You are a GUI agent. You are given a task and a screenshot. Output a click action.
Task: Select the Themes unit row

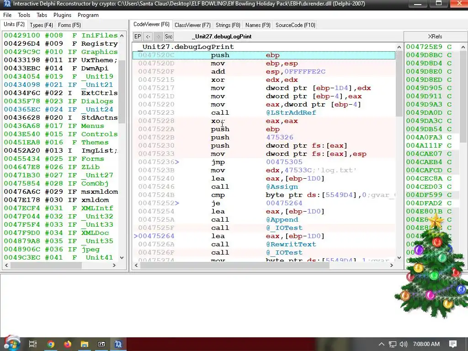[x=61, y=142]
